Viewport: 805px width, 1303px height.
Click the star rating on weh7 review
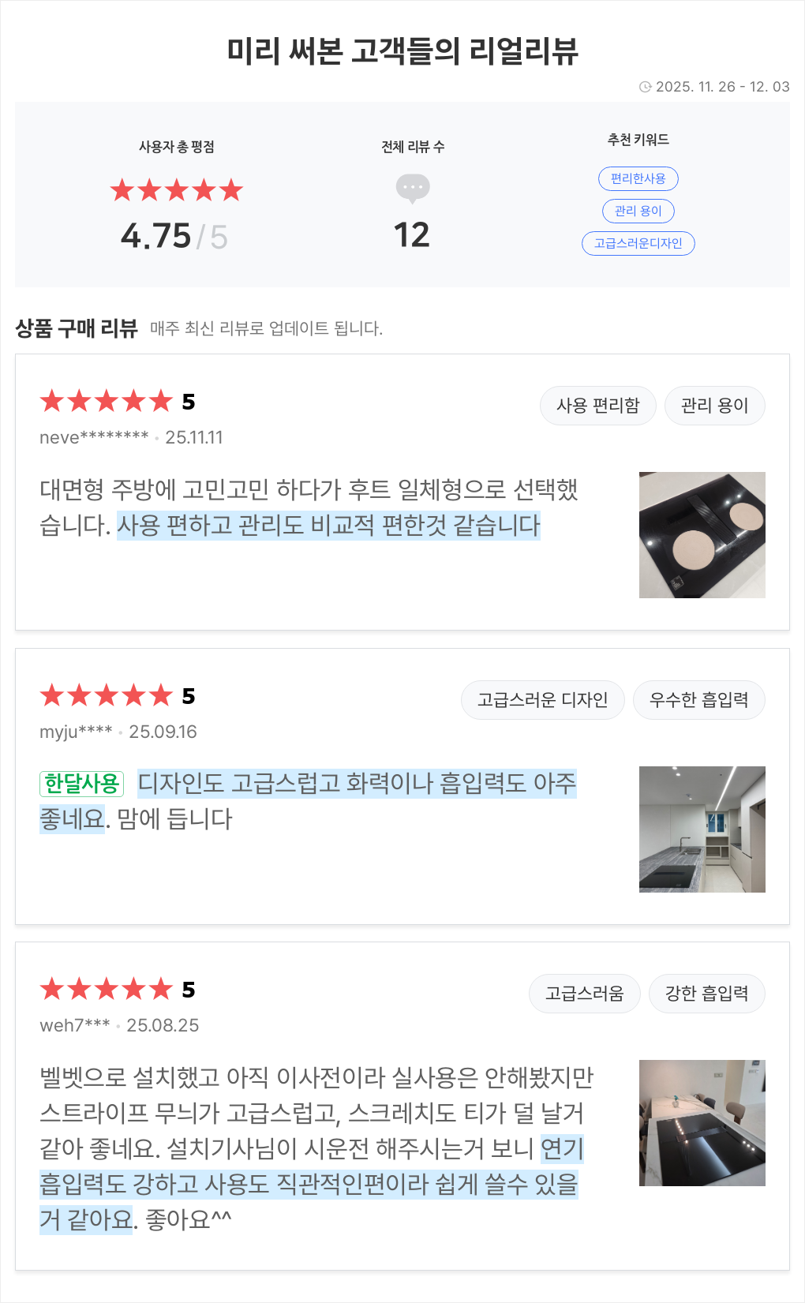point(106,989)
